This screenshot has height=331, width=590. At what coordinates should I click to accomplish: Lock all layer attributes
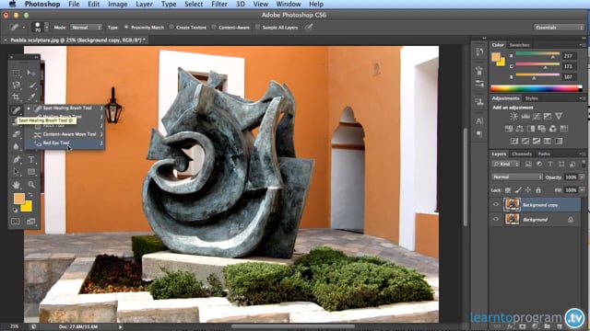(x=538, y=190)
